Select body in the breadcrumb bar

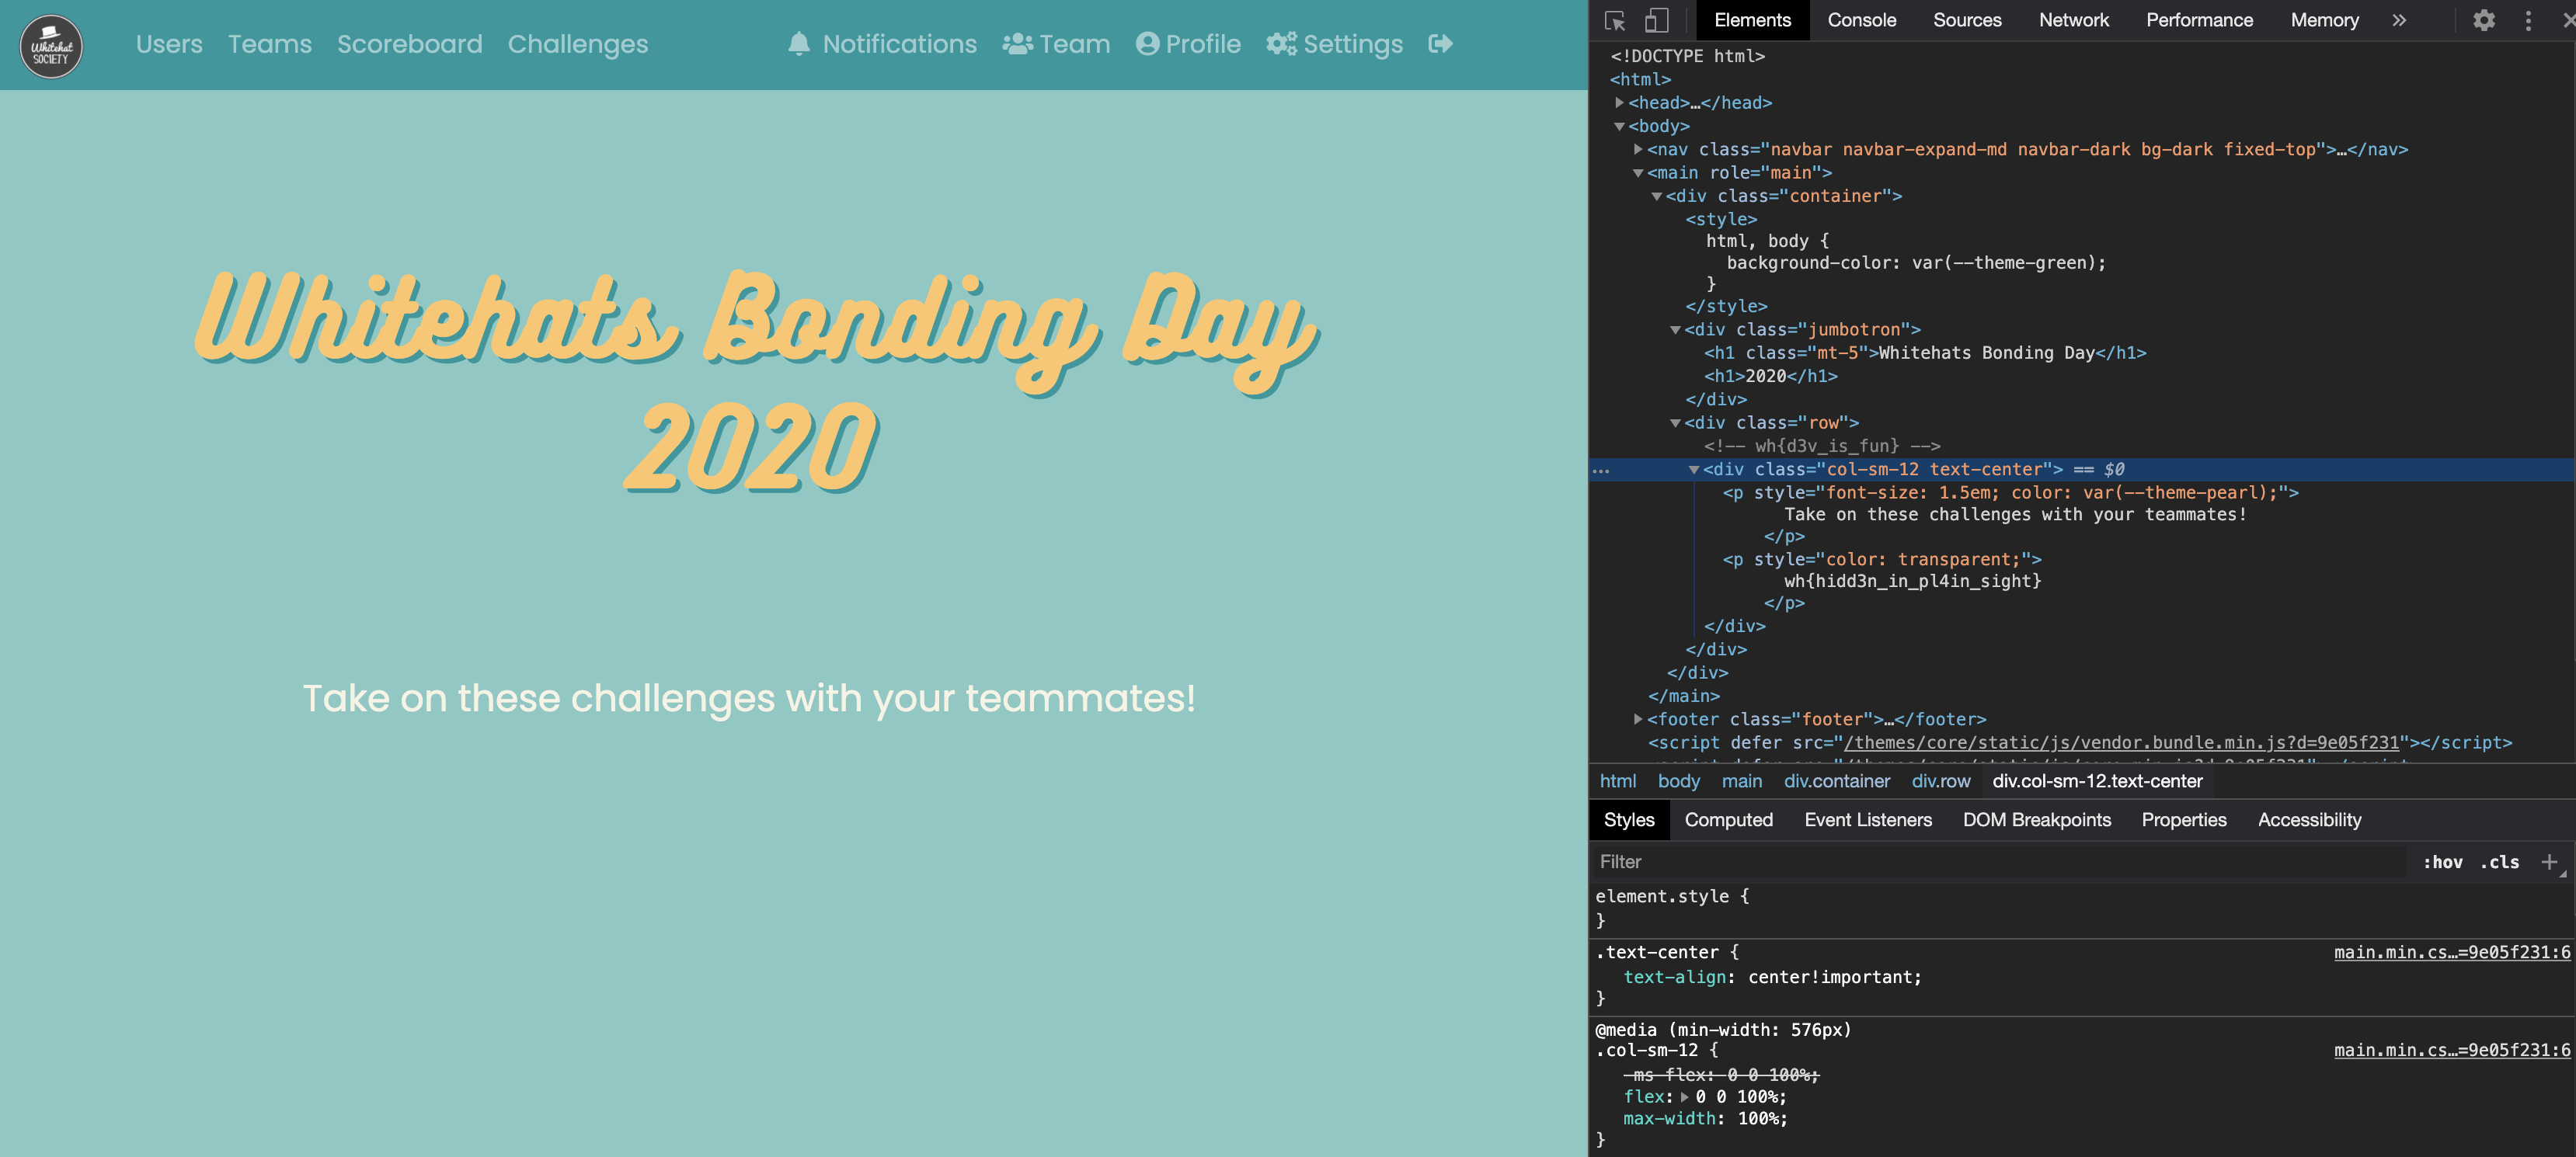tap(1678, 781)
